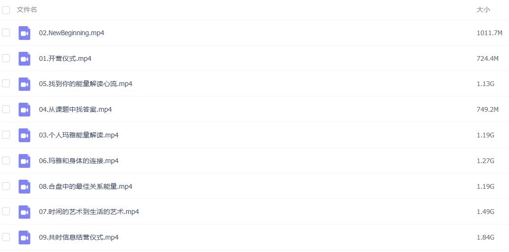The width and height of the screenshot is (509, 252).
Task: Open file name 01.开营仪式.mp4
Action: 65,58
